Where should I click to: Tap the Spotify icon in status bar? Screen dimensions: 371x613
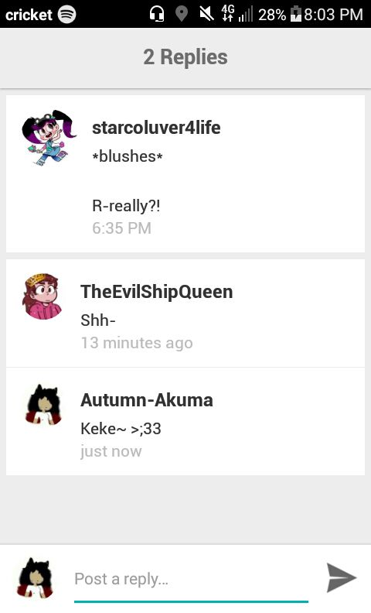66,15
